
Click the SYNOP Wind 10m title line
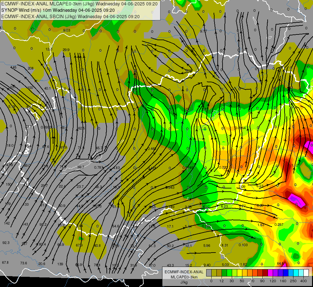click(x=58, y=10)
